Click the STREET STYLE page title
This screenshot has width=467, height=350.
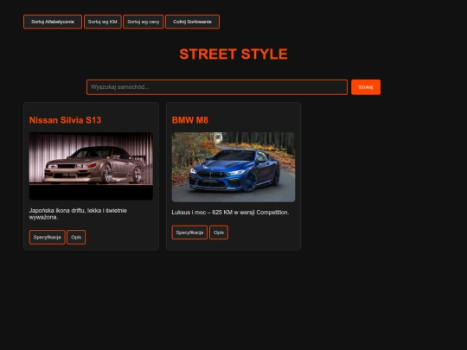233,54
